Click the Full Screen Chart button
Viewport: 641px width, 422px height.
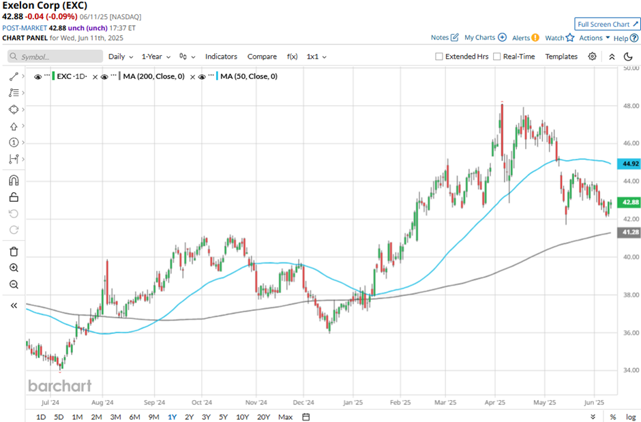pos(607,24)
